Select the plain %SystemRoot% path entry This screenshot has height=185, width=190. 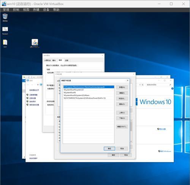(89, 92)
